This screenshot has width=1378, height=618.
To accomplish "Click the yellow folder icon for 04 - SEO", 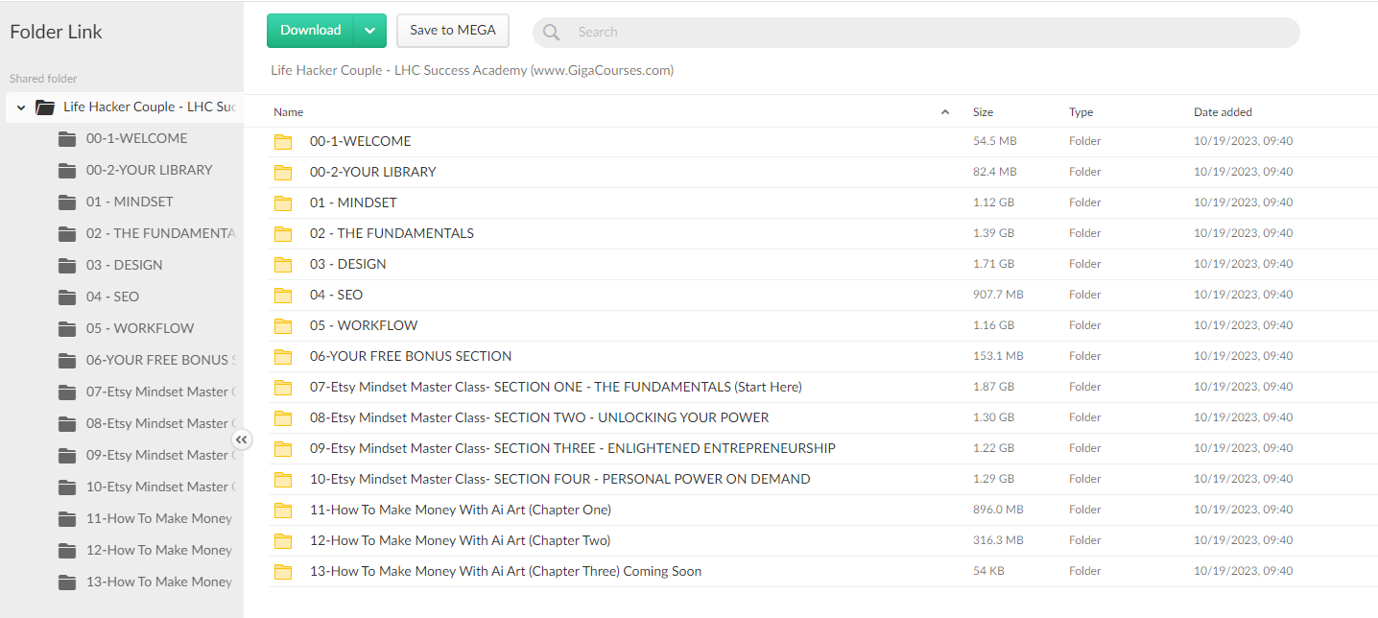I will (x=283, y=295).
